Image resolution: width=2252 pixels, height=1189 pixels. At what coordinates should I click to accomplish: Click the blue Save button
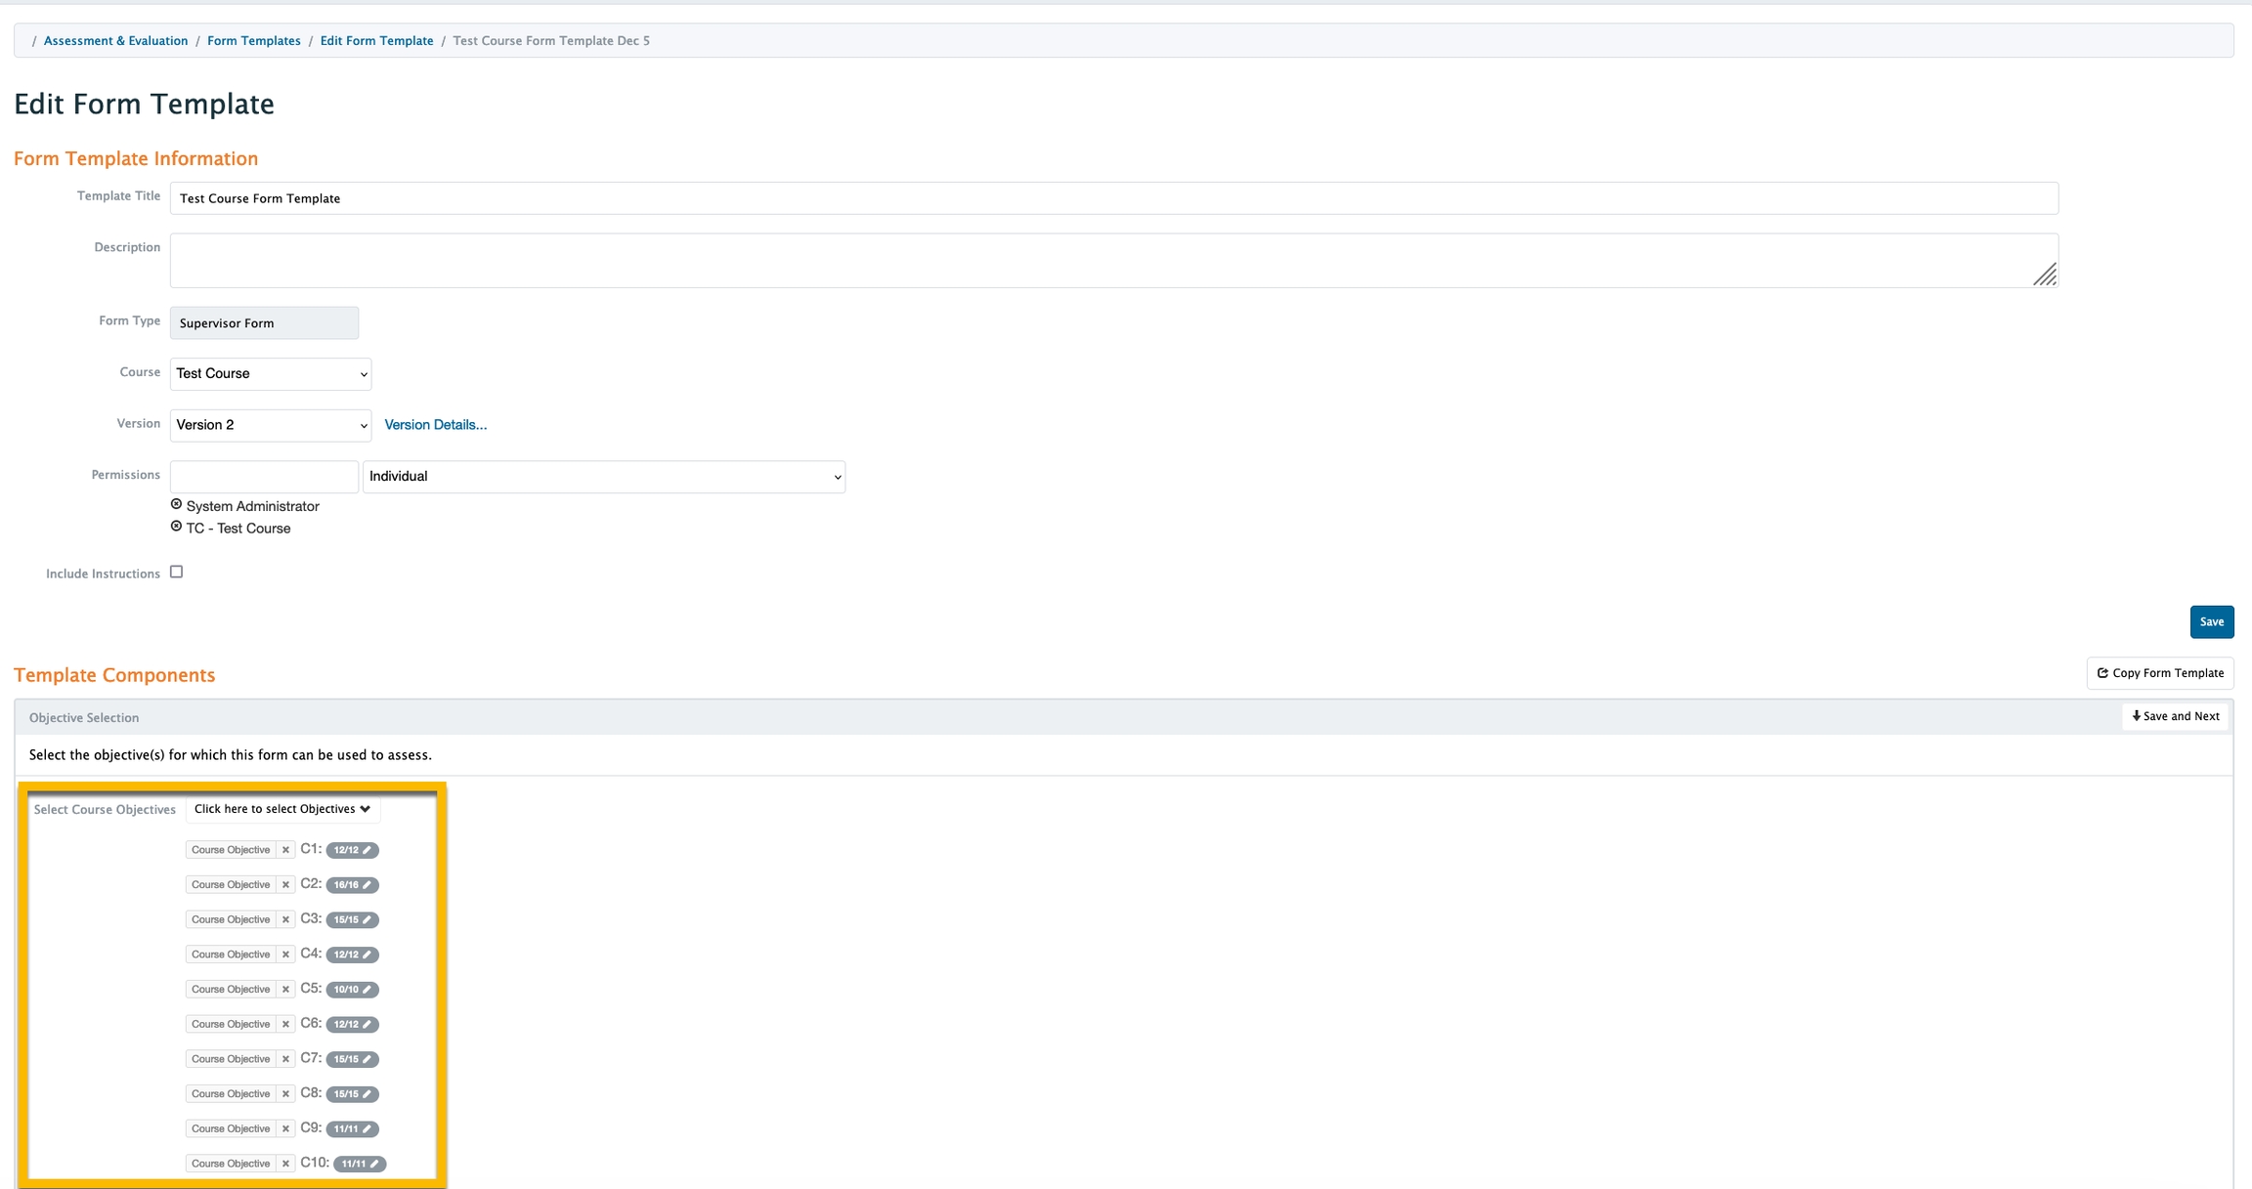pyautogui.click(x=2211, y=622)
